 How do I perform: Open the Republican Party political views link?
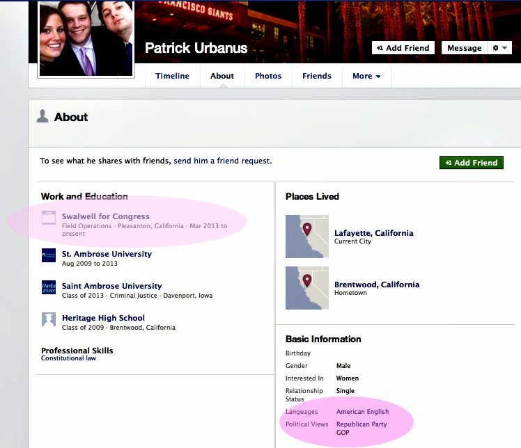tap(361, 424)
